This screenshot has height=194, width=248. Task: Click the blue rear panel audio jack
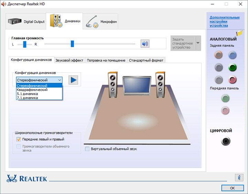click(232, 55)
